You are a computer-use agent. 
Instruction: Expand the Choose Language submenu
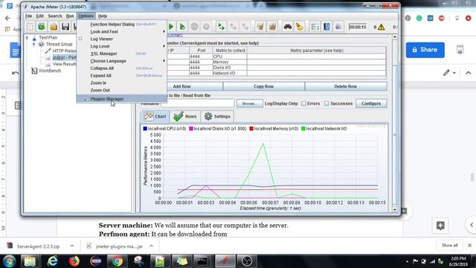click(121, 61)
